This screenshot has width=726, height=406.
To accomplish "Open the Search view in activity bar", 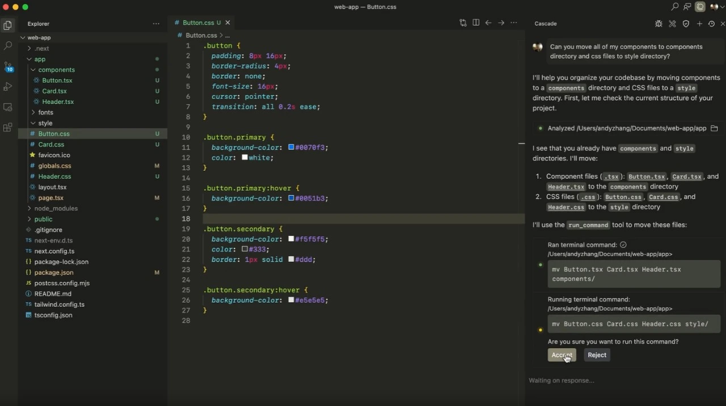I will tap(8, 45).
